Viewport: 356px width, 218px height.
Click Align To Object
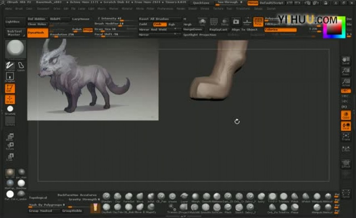245,29
